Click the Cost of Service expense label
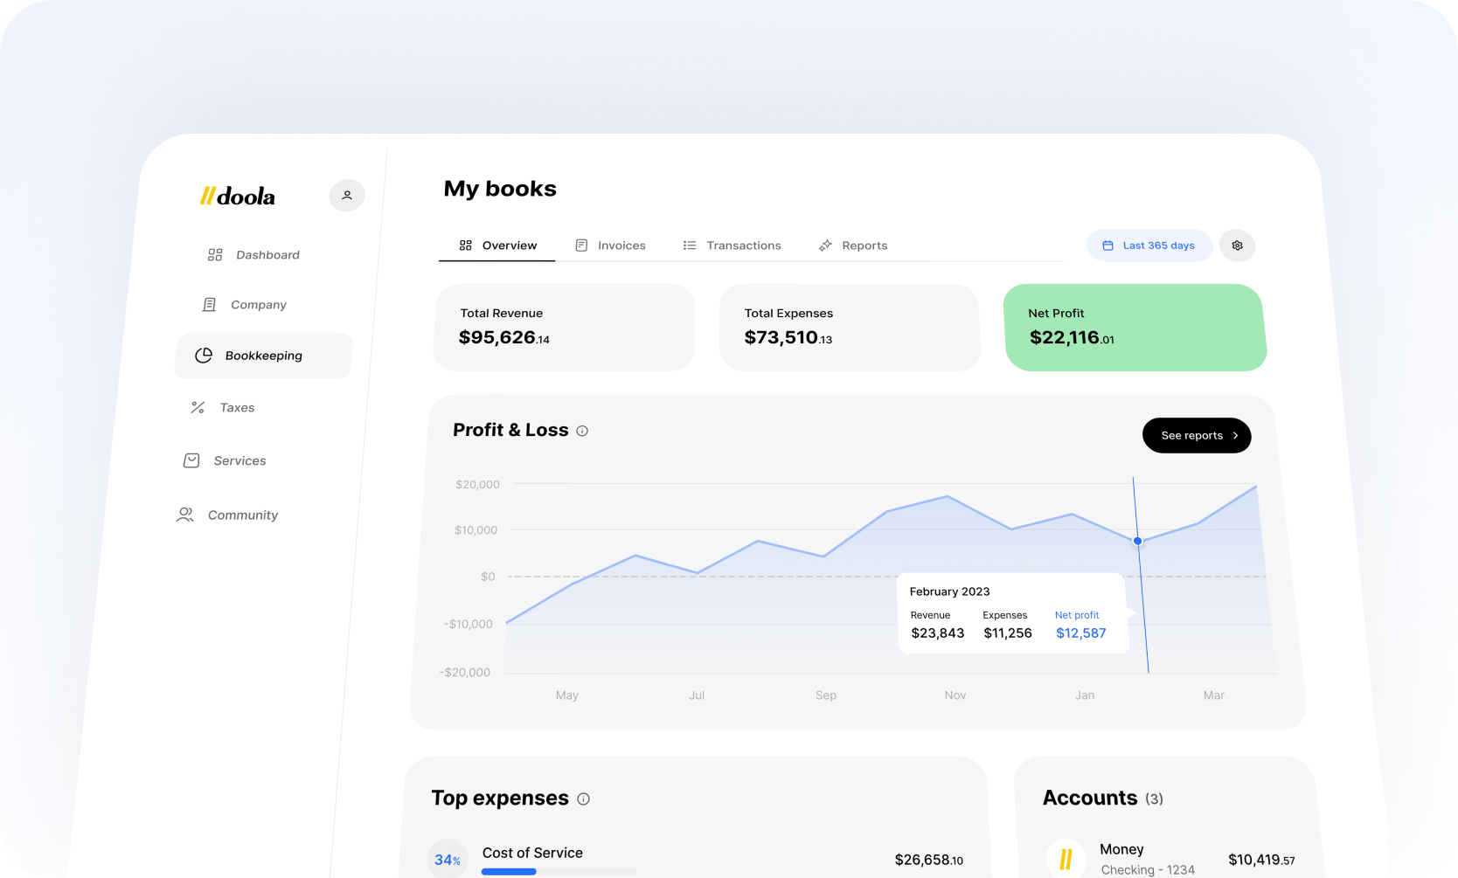1458x878 pixels. (x=532, y=853)
